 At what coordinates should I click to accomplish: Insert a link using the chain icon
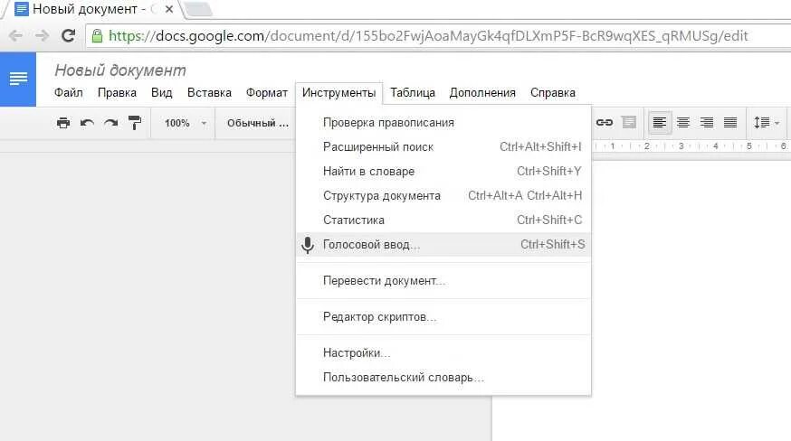tap(605, 123)
